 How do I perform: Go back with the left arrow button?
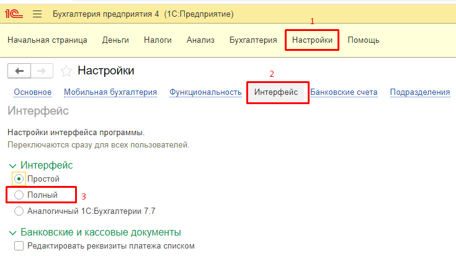click(19, 71)
